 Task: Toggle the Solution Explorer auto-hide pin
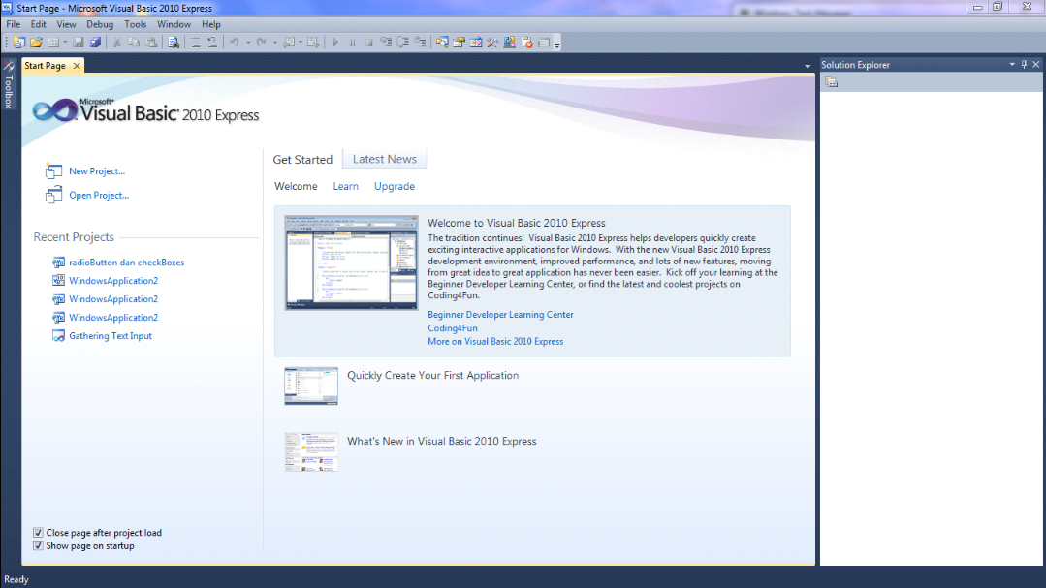[1024, 64]
